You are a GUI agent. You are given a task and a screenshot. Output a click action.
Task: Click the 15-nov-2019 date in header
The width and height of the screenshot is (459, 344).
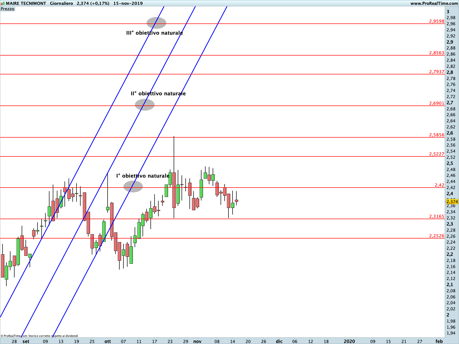[128, 3]
